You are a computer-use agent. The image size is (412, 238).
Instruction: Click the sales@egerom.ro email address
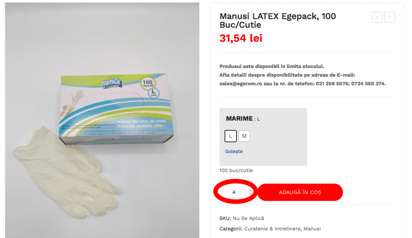point(241,84)
